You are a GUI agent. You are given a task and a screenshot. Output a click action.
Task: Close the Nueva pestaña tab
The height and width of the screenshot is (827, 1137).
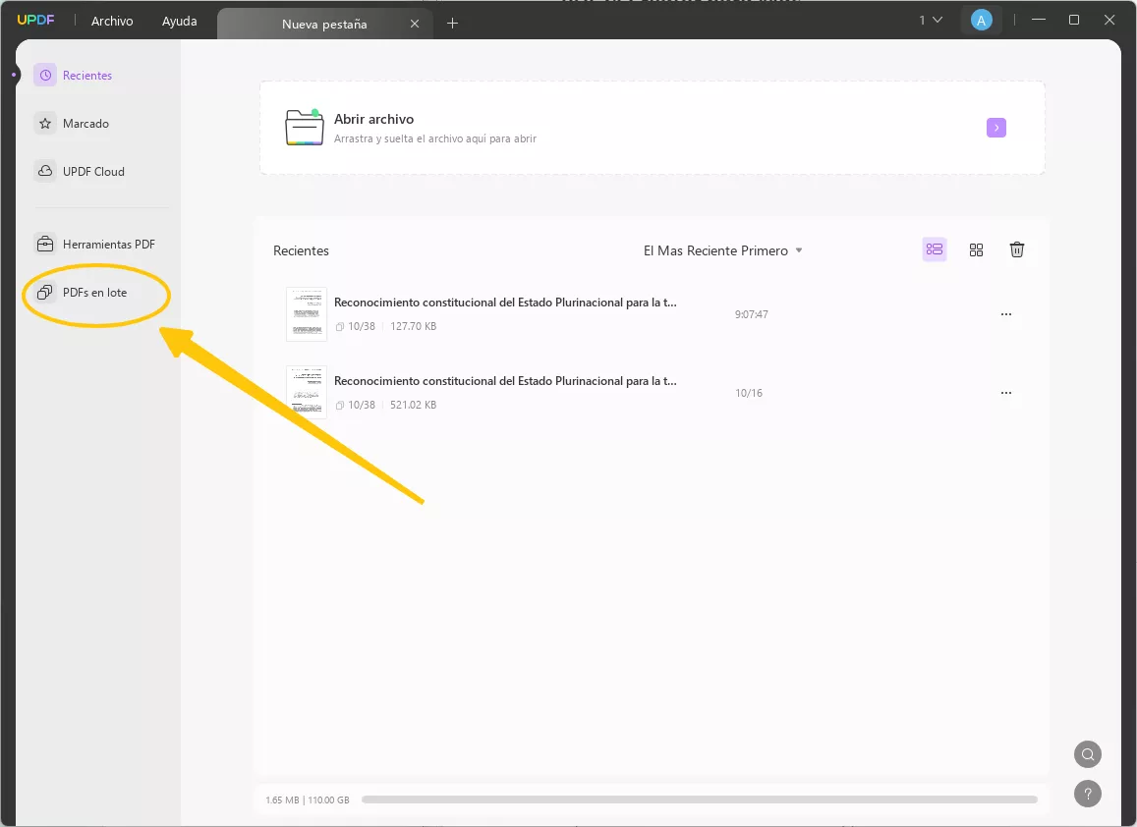tap(415, 24)
